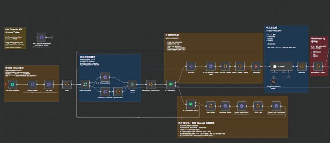
Task: Select the Optimizer code node
Action: point(302,66)
